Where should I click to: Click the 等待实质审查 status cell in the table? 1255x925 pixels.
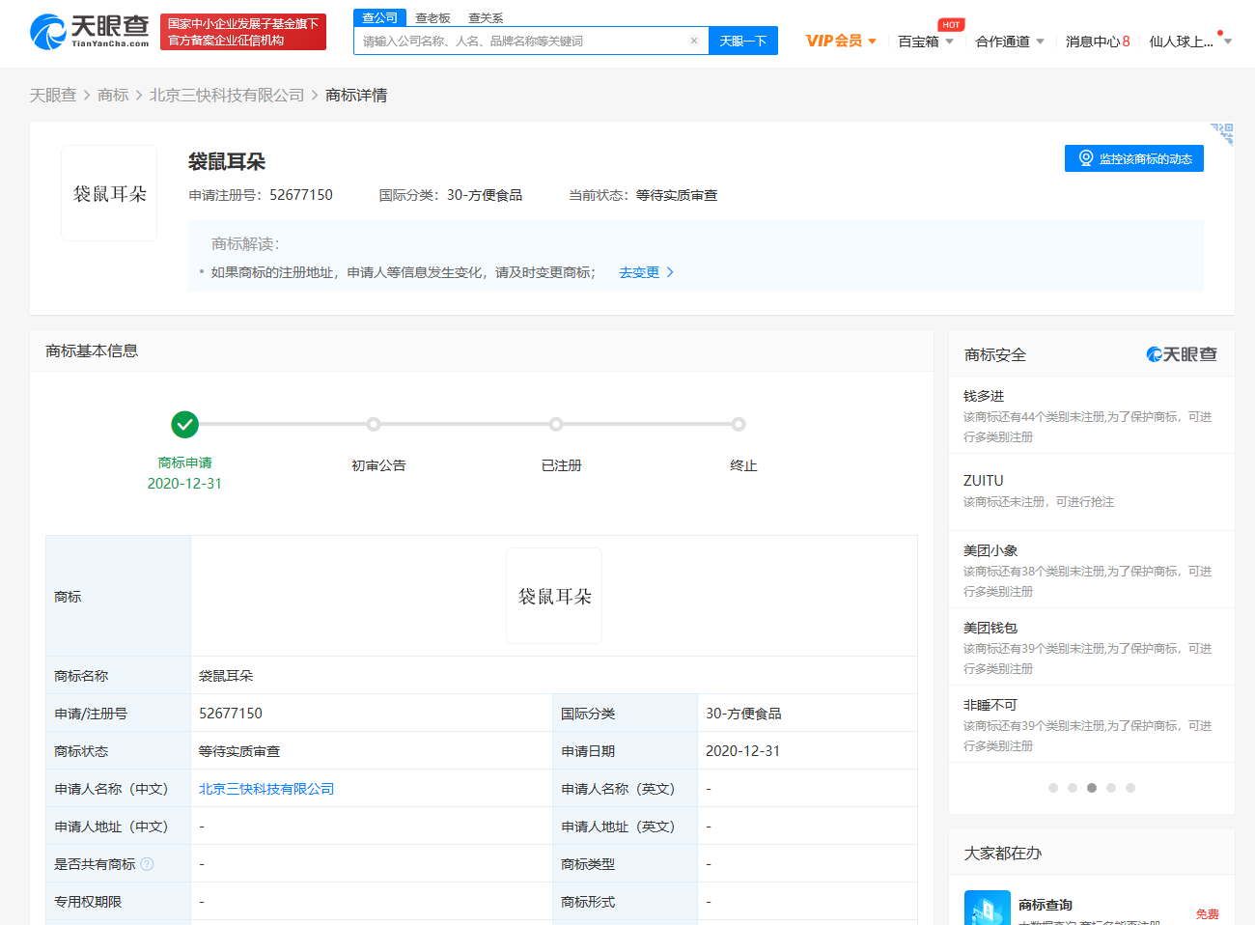(x=239, y=751)
